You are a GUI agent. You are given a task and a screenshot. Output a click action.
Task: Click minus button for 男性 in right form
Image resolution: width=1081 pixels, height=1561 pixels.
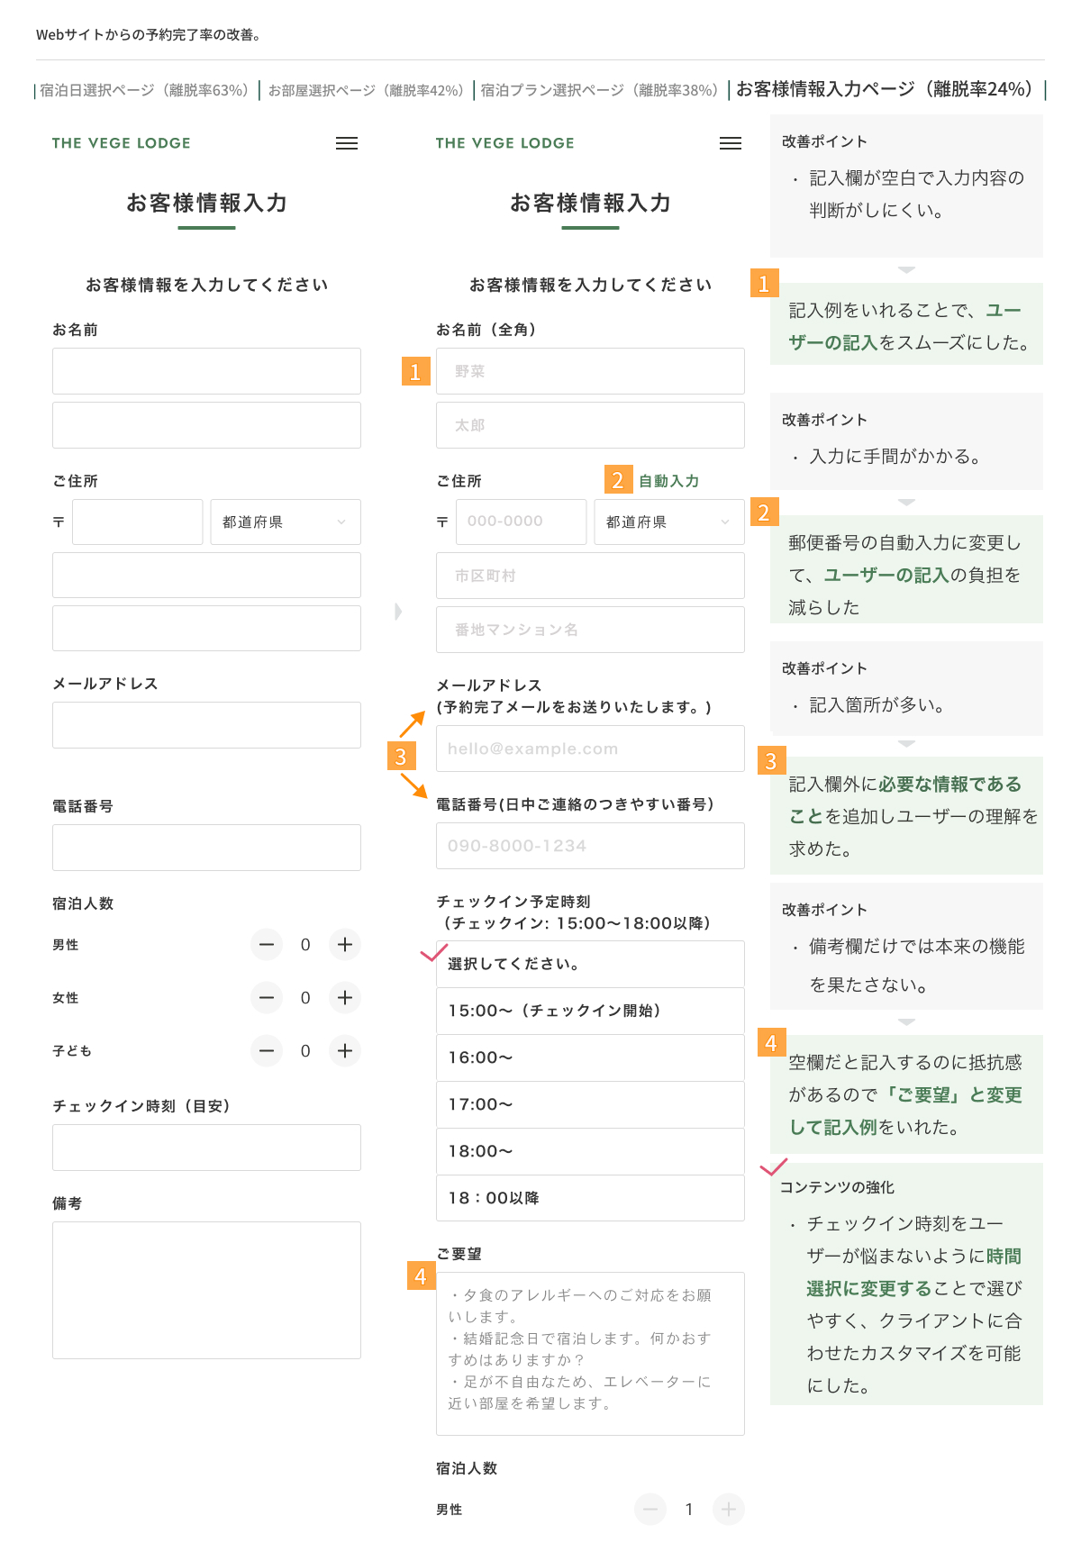coord(650,1510)
